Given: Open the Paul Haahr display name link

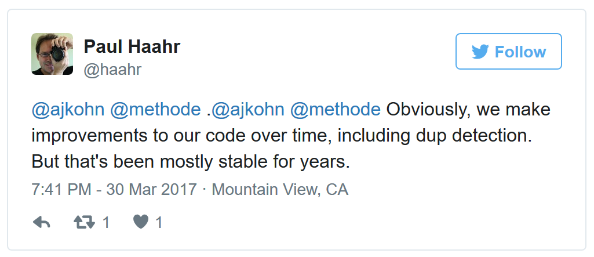Looking at the screenshot, I should (x=132, y=46).
